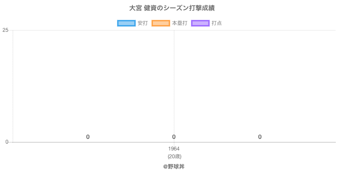The width and height of the screenshot is (344, 172).
Task: Click the vertical center gridline
Action: pyautogui.click(x=174, y=86)
